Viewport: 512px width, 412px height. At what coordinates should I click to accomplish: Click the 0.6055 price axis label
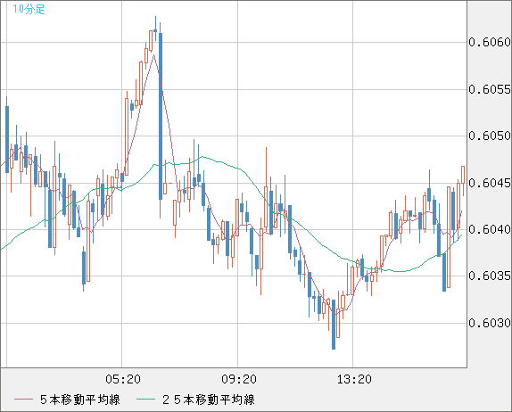pos(490,89)
